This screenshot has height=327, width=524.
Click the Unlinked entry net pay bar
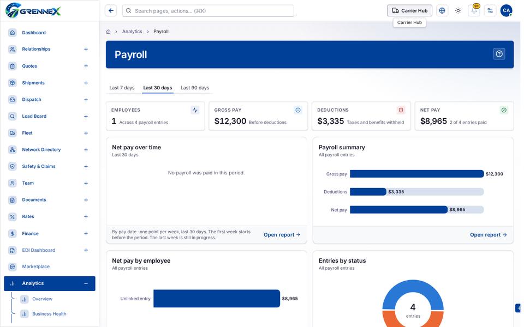pos(217,299)
